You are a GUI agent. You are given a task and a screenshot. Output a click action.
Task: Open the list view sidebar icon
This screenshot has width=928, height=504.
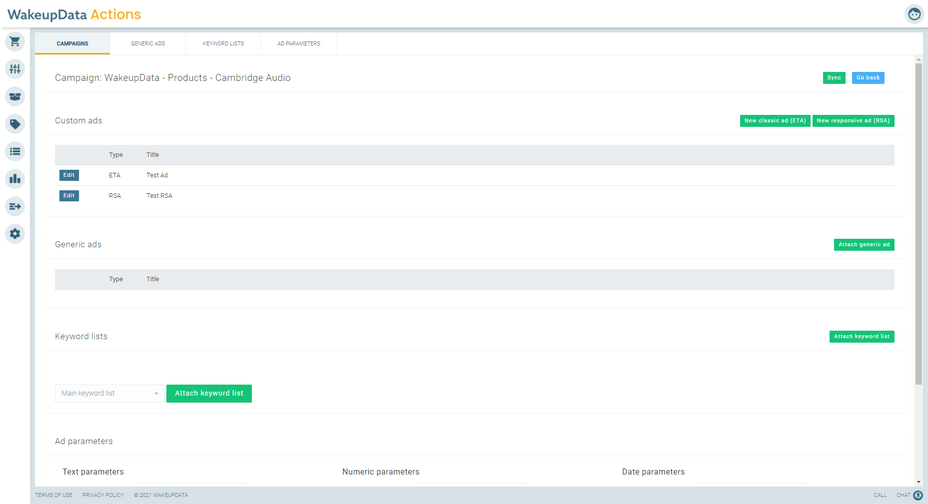[x=15, y=151]
